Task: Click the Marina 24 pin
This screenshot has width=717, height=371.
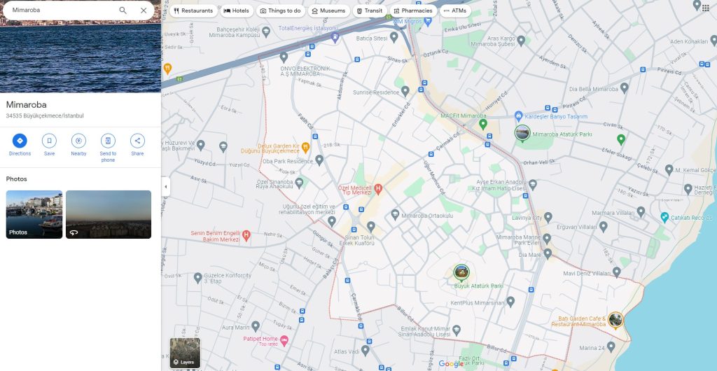Action: point(612,347)
